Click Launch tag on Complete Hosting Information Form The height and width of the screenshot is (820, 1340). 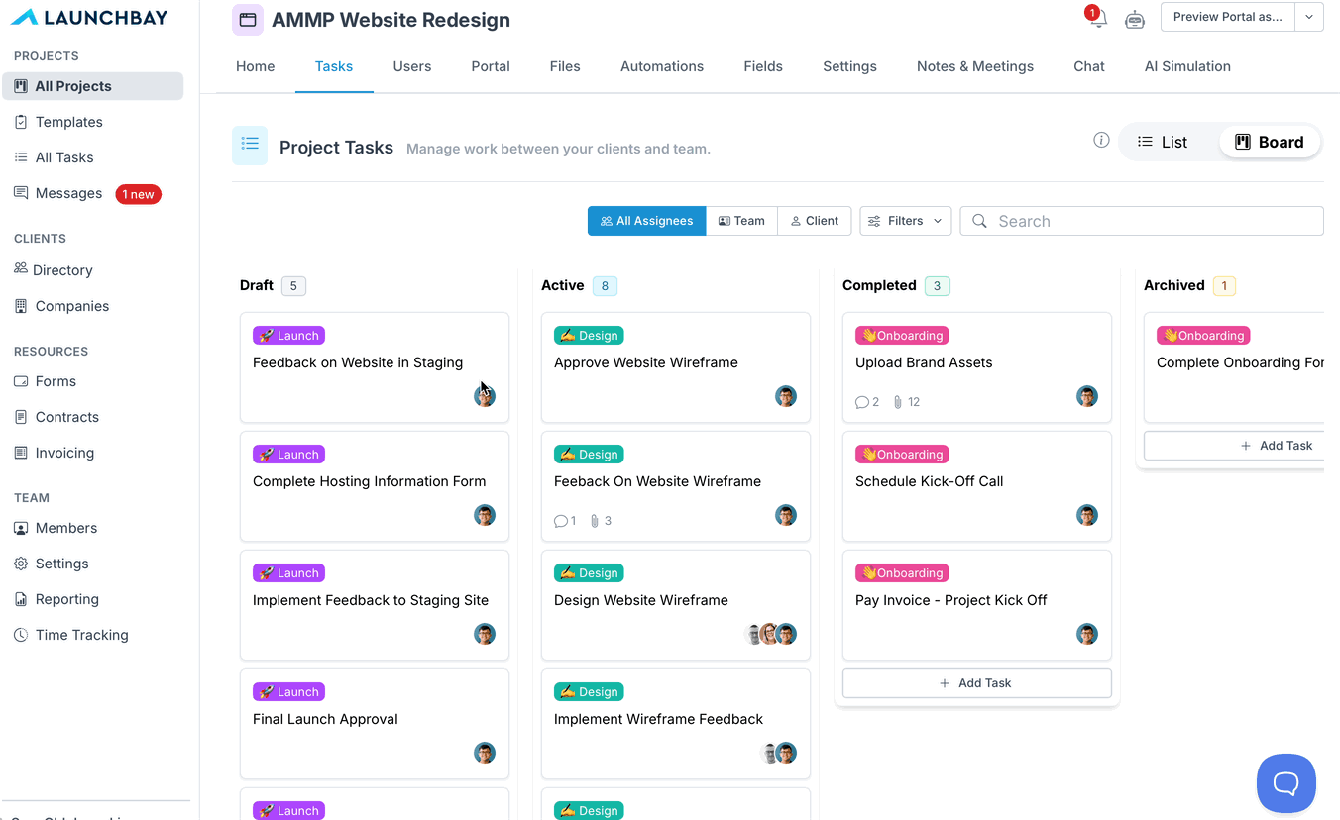click(289, 455)
